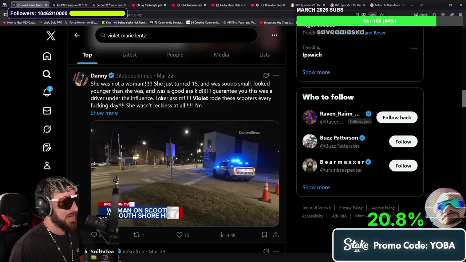Open the browser hamburger menu
The width and height of the screenshot is (466, 262).
tap(461, 15)
